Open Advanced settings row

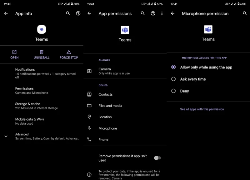(x=42, y=136)
